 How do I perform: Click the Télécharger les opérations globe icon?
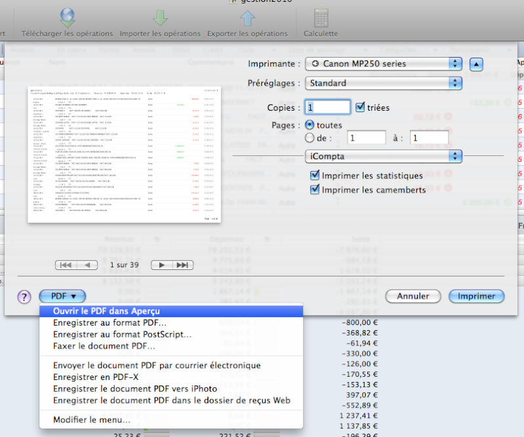point(68,18)
